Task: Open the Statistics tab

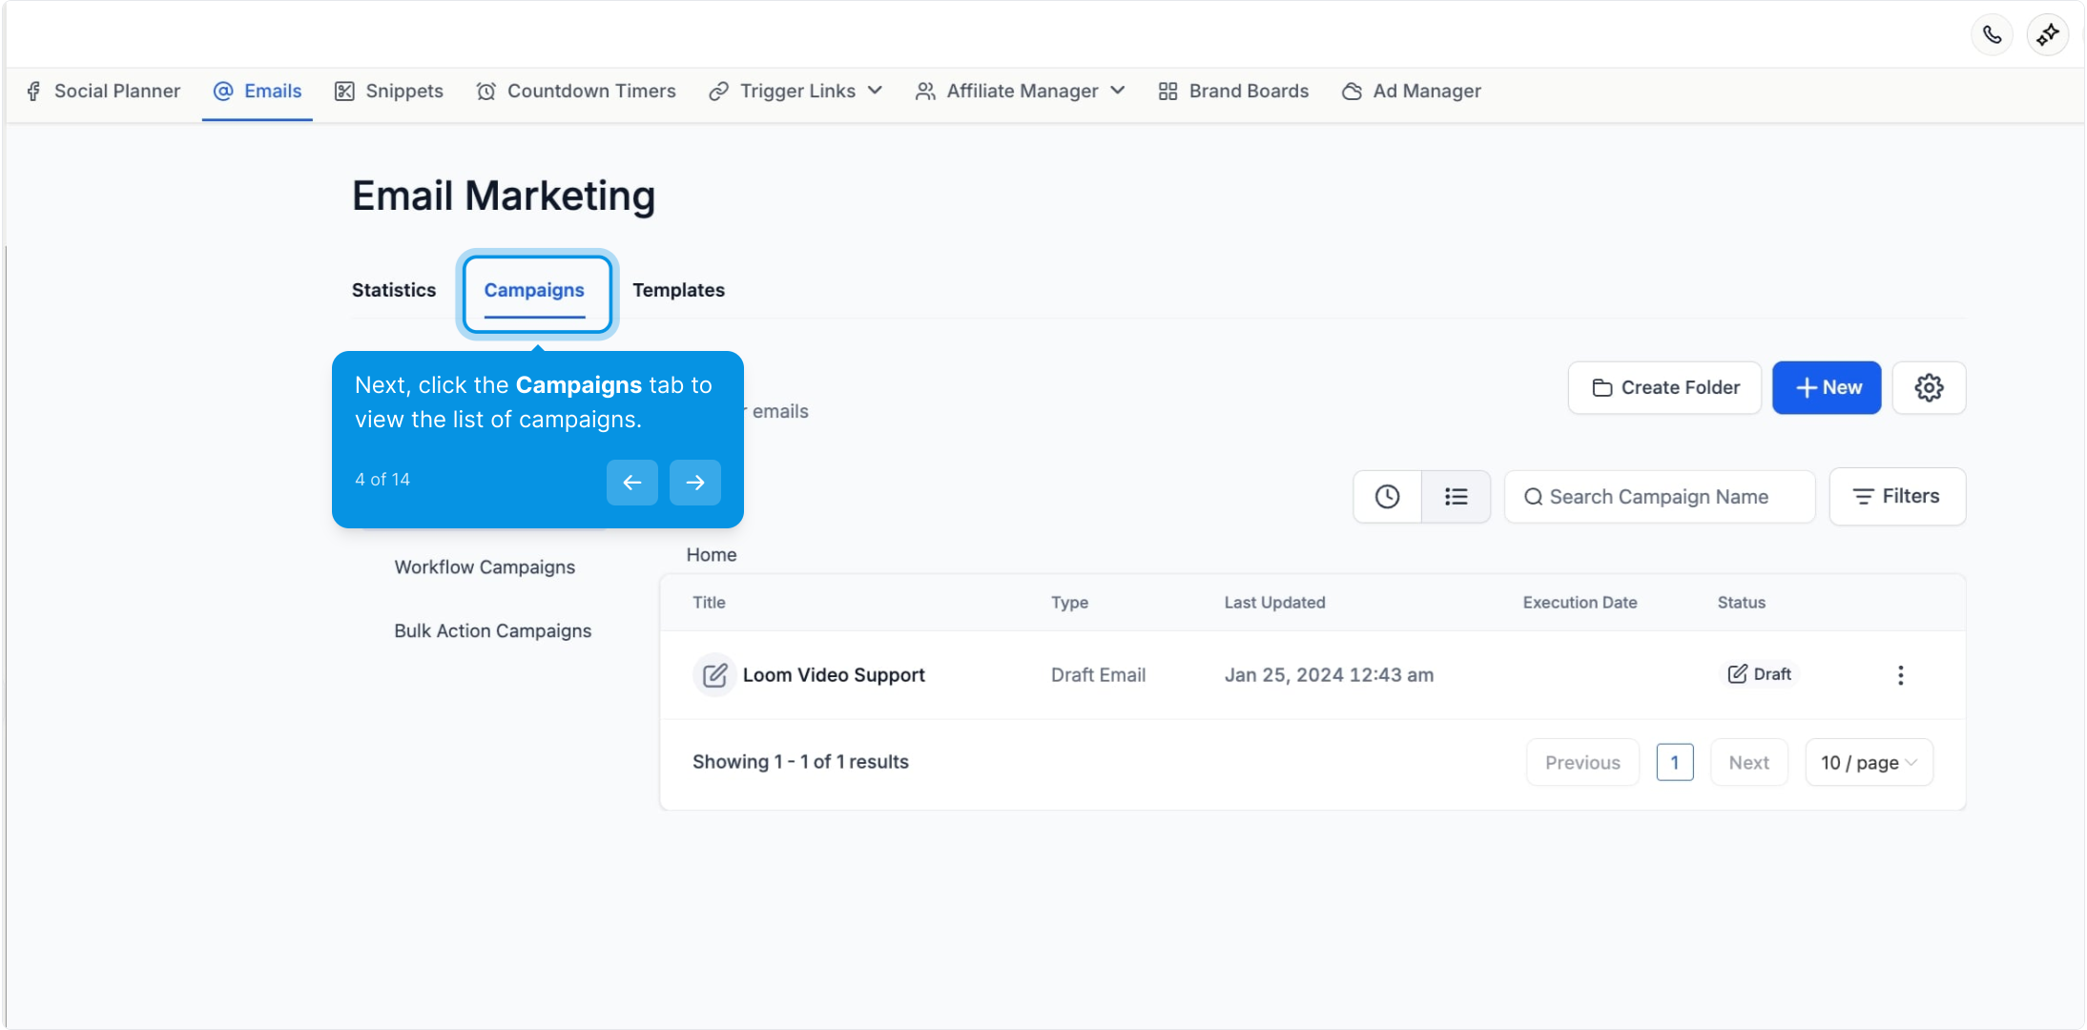Action: click(394, 290)
